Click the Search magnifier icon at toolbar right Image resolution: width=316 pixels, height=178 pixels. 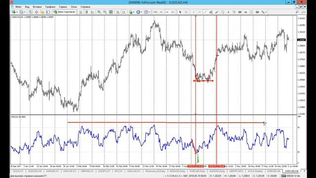[297, 12]
